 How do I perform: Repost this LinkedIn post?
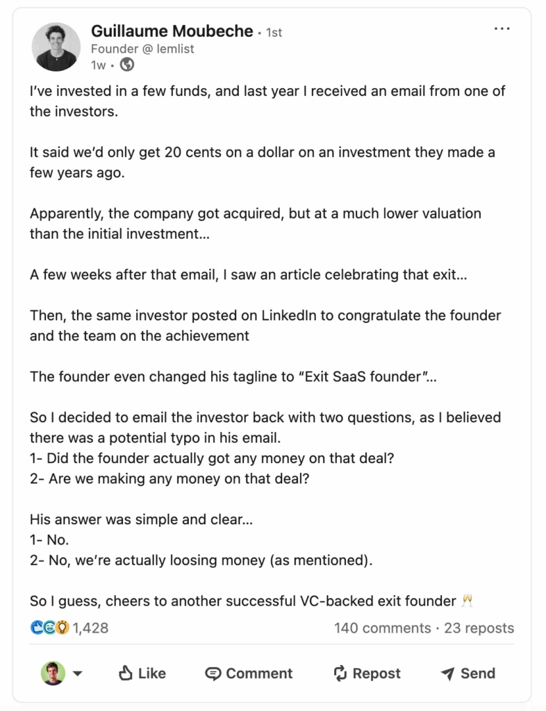(x=367, y=673)
